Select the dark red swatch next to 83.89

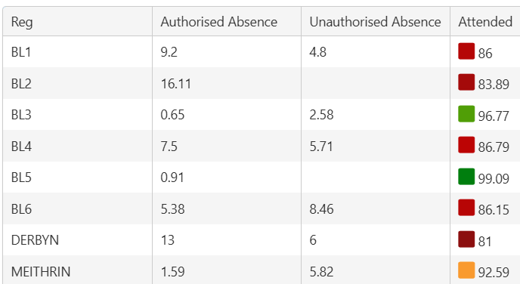click(466, 82)
